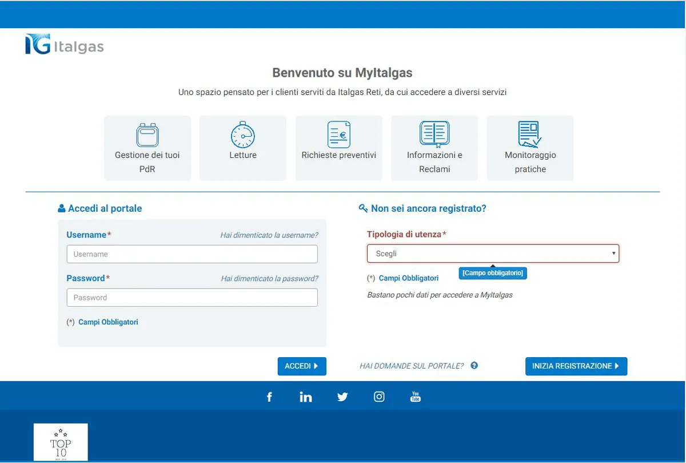Screen dimensions: 686x463
Task: Click the Non sei ancora registrato heading
Action: tap(429, 209)
